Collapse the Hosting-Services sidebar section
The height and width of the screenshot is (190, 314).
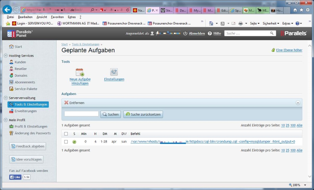[6, 56]
